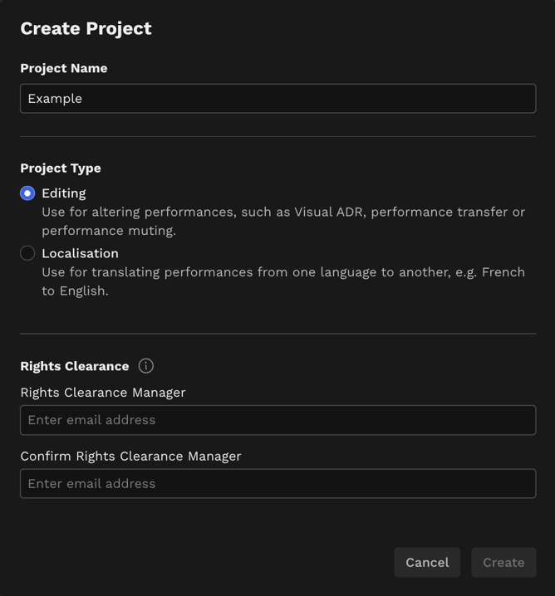Image resolution: width=555 pixels, height=596 pixels.
Task: Focus the Confirm Rights Clearance Manager field
Action: pos(278,483)
